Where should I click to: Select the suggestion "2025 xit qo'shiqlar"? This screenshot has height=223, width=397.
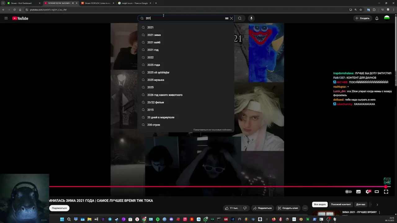186,72
